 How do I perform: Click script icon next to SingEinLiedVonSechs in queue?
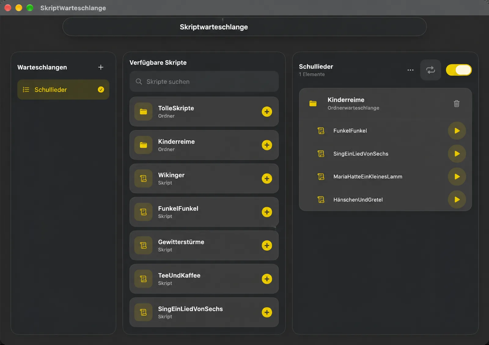point(321,154)
